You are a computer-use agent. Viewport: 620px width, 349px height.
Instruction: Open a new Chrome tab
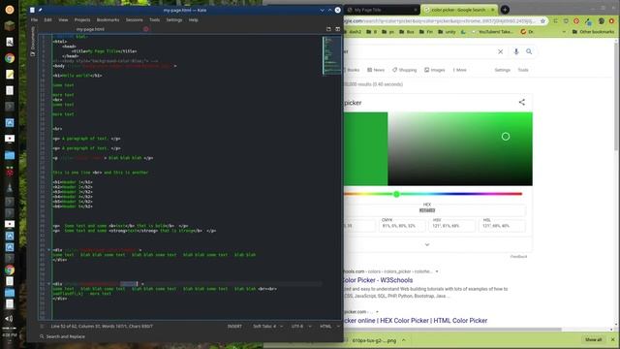coord(505,10)
